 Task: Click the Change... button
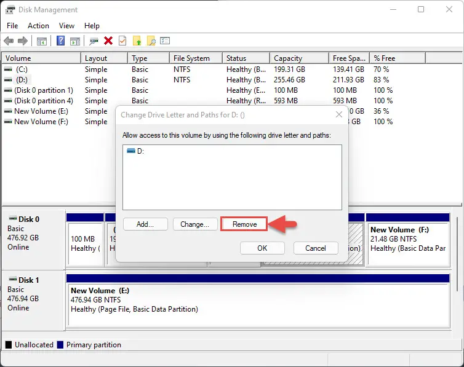tap(195, 224)
